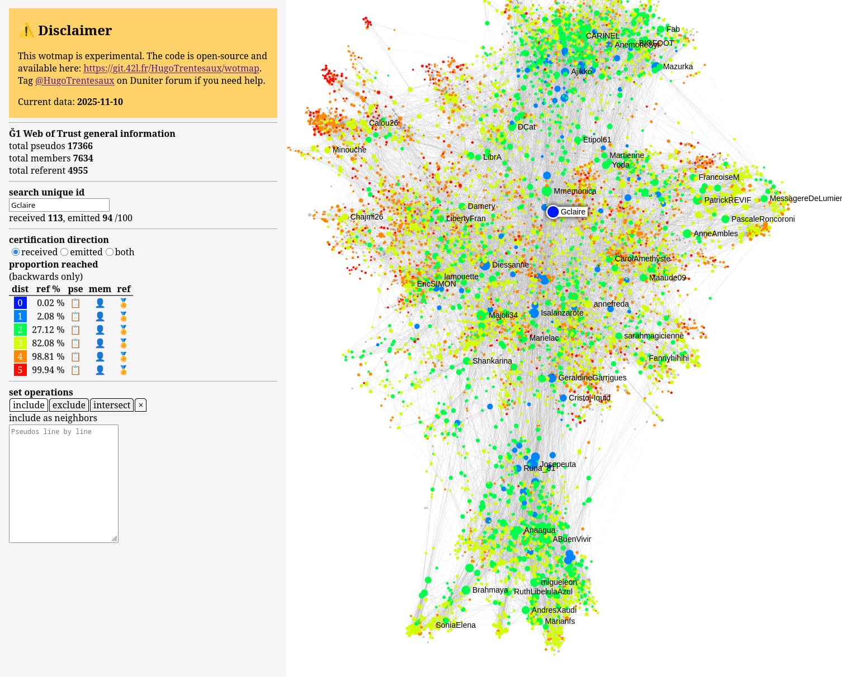Click referent medal icon in distance 1 row
The width and height of the screenshot is (842, 677).
tap(124, 317)
